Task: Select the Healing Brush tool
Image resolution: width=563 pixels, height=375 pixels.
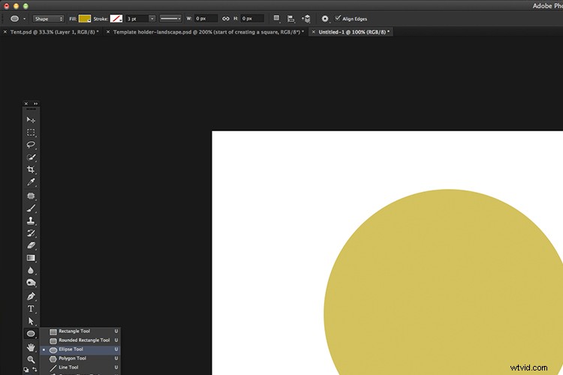Action: coord(31,196)
